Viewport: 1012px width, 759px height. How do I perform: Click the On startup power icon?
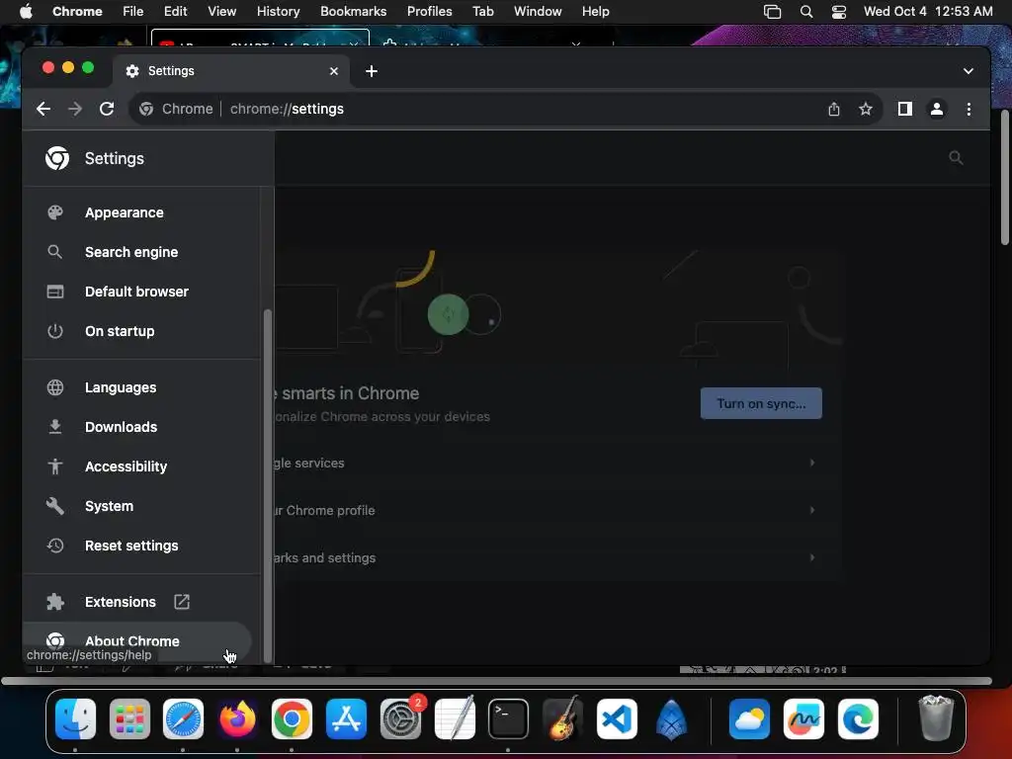[x=55, y=331]
